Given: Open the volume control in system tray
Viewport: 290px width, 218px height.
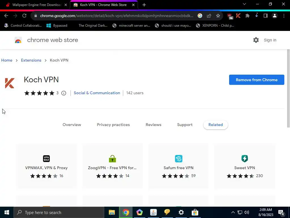Looking at the screenshot, I should [x=247, y=212].
